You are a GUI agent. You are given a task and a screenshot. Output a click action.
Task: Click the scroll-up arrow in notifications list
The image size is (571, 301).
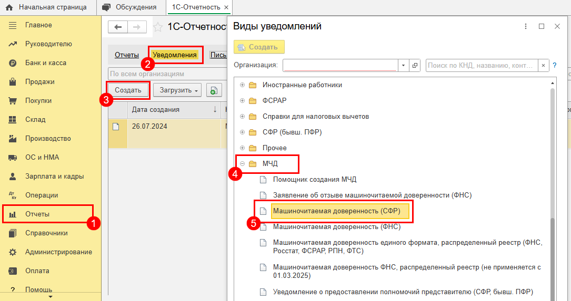click(x=553, y=83)
